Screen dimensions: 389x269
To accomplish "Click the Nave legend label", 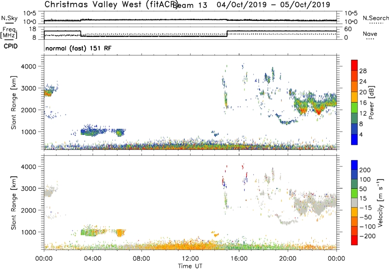I will pyautogui.click(x=370, y=34).
